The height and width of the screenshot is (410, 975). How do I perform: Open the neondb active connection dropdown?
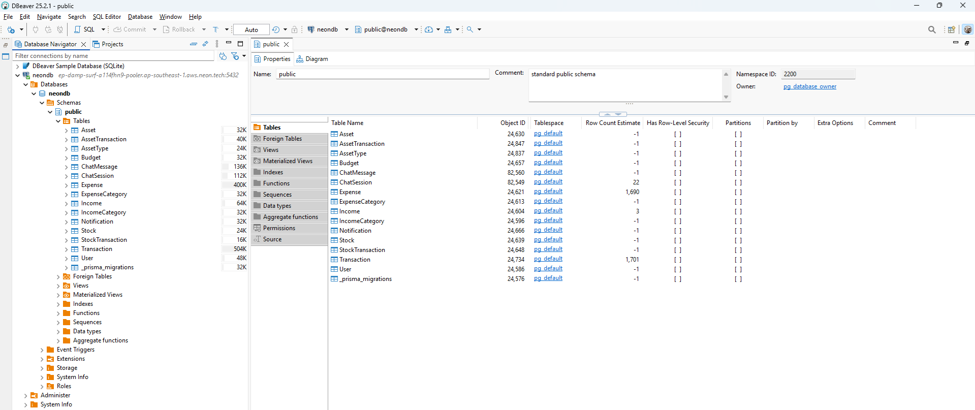[328, 29]
